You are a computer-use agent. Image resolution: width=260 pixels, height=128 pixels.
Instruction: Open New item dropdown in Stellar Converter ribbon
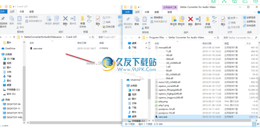coord(214,18)
